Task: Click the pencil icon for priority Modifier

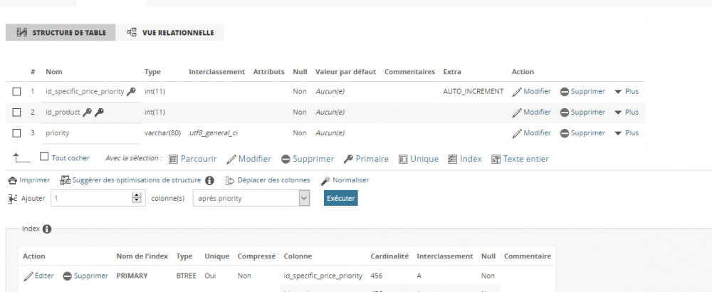Action: 517,133
